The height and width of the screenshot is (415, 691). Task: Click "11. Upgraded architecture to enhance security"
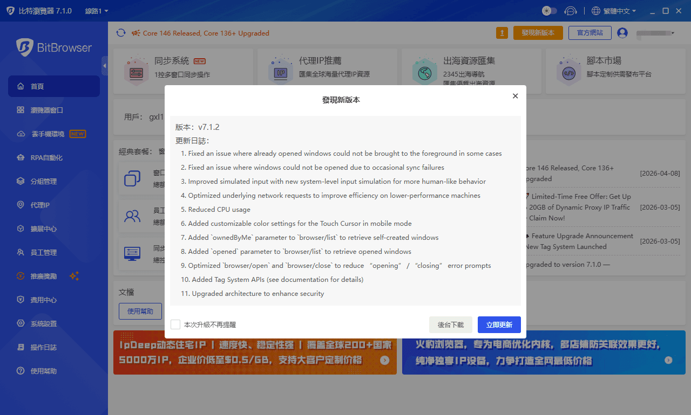tap(252, 293)
